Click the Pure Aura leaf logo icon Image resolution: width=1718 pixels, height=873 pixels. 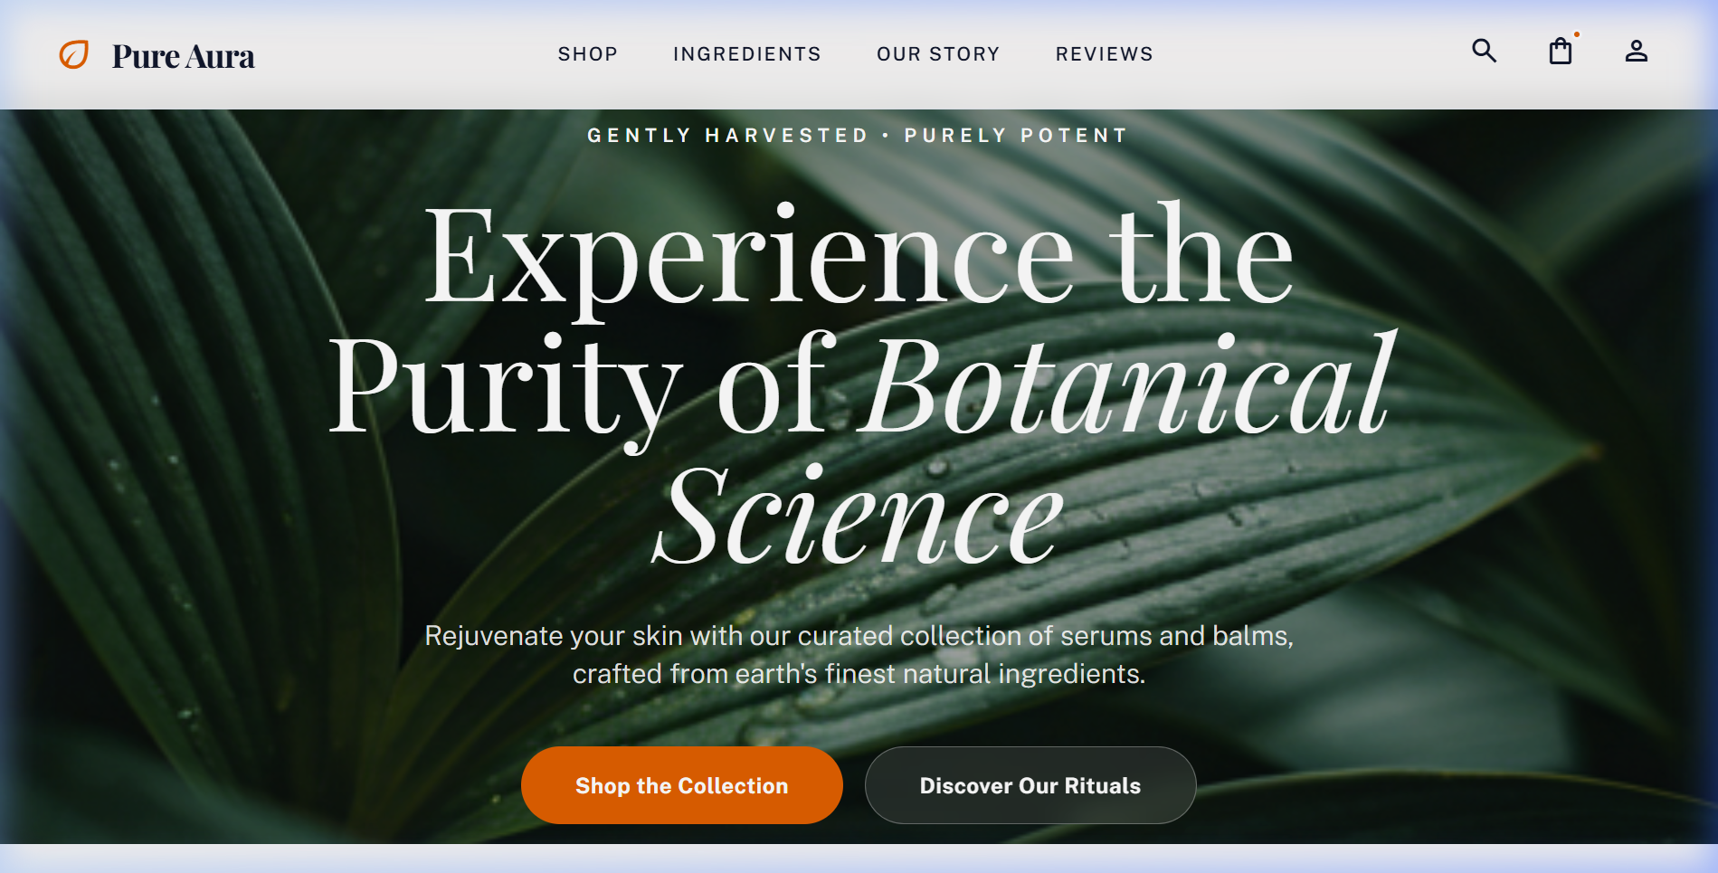coord(75,54)
